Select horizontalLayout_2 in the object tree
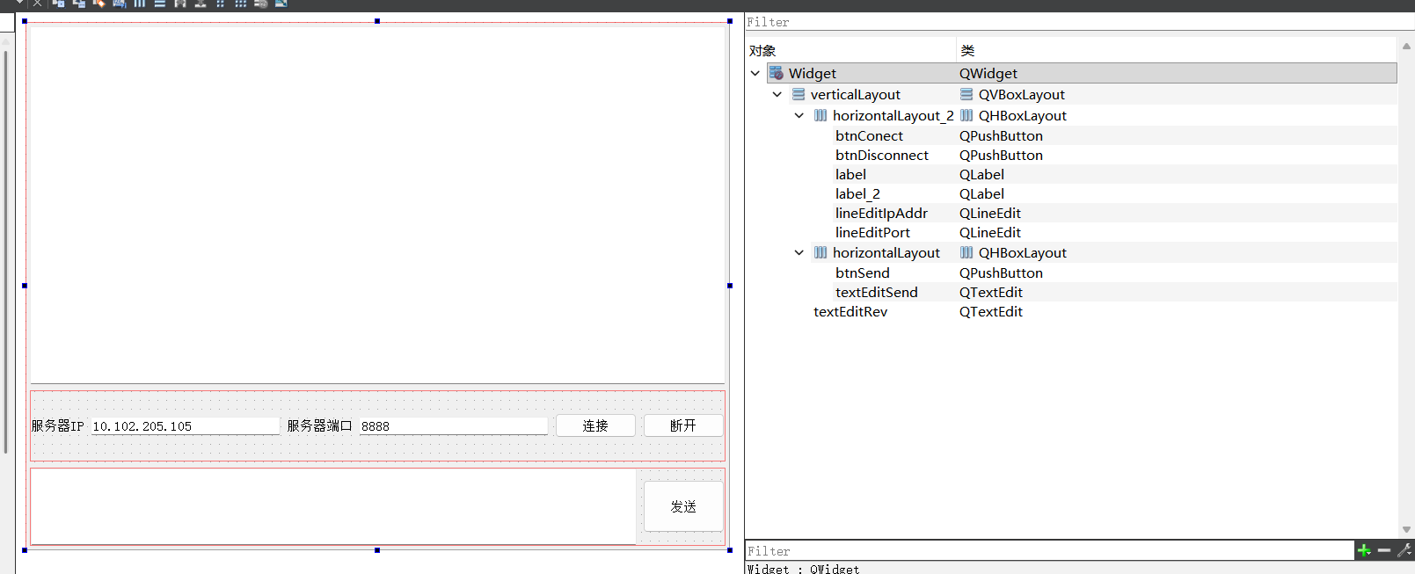The height and width of the screenshot is (574, 1415). pyautogui.click(x=893, y=115)
